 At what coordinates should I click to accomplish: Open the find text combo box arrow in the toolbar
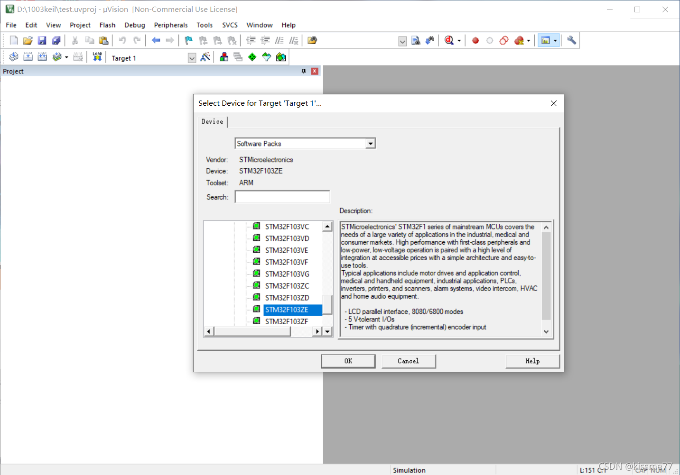tap(402, 41)
